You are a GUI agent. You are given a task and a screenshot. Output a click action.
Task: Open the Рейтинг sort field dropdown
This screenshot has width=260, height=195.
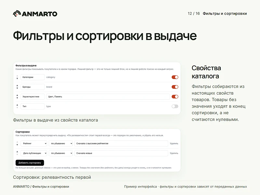click(34, 143)
